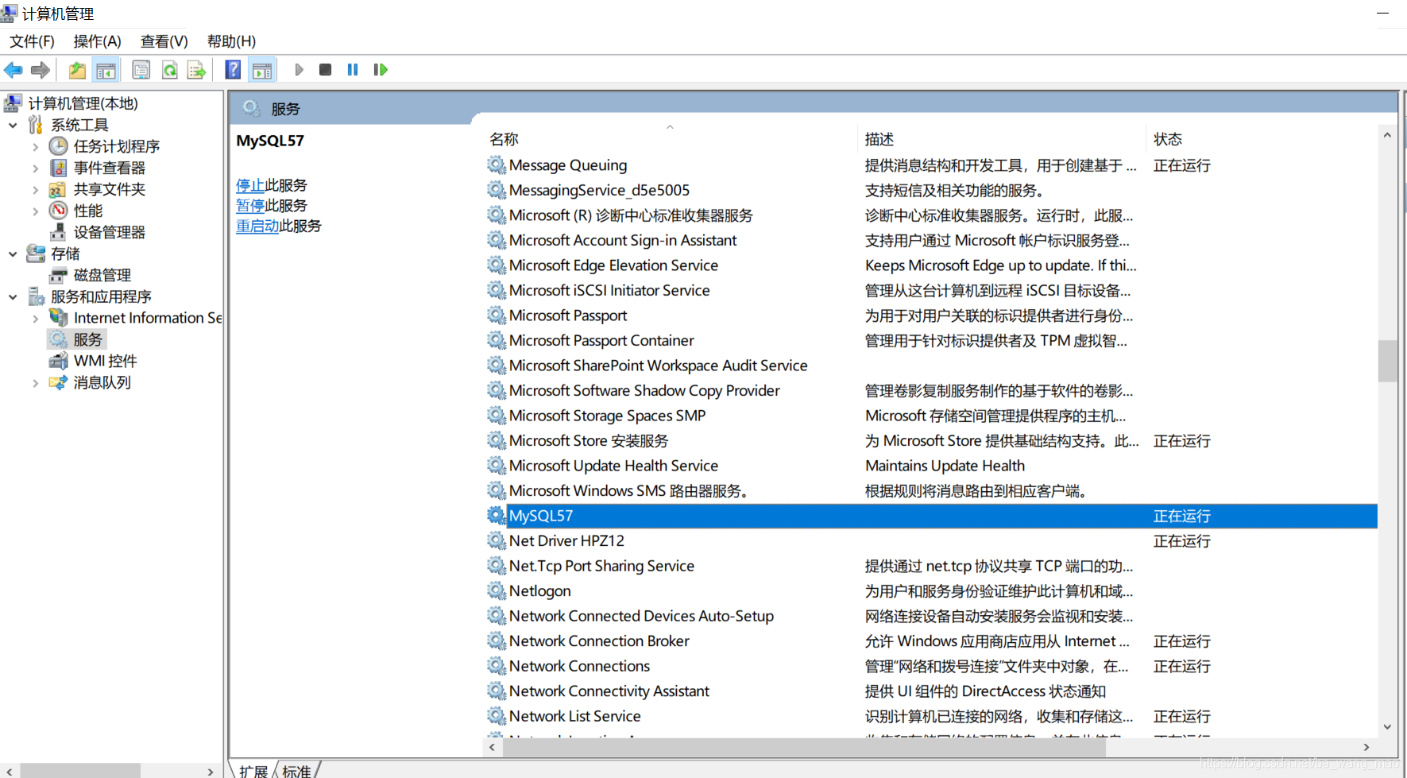
Task: Toggle the Show/Hide Action Pane icon
Action: tap(261, 70)
